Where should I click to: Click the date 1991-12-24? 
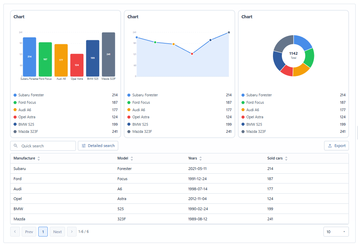click(x=197, y=179)
